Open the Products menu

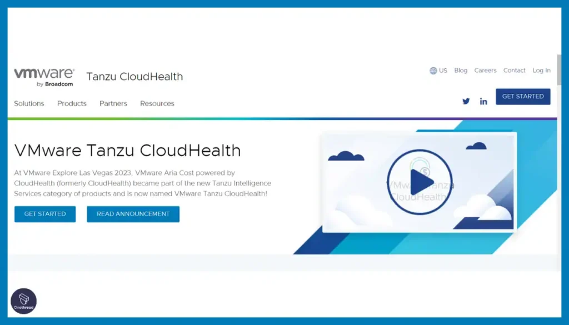tap(72, 104)
